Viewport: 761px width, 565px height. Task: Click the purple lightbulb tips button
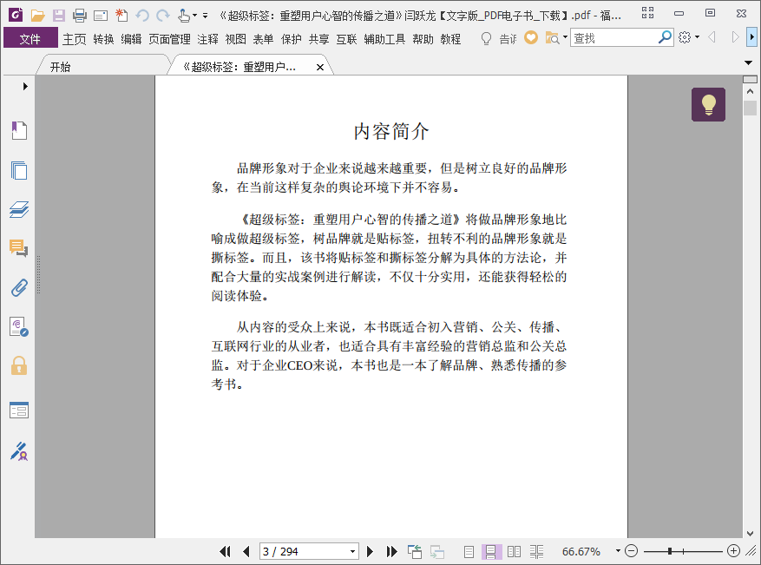(708, 104)
